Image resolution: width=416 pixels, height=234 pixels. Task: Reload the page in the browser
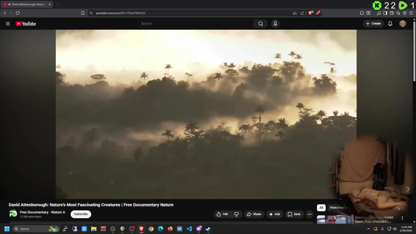(x=18, y=13)
